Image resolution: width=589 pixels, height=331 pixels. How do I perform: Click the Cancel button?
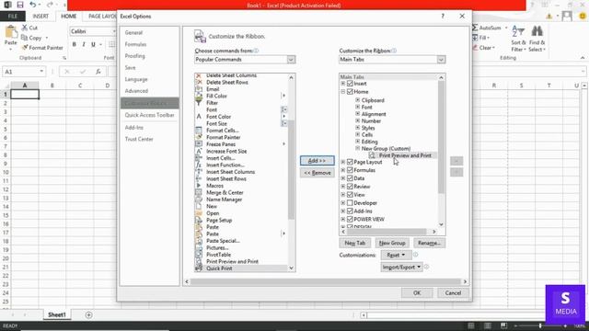click(x=453, y=292)
